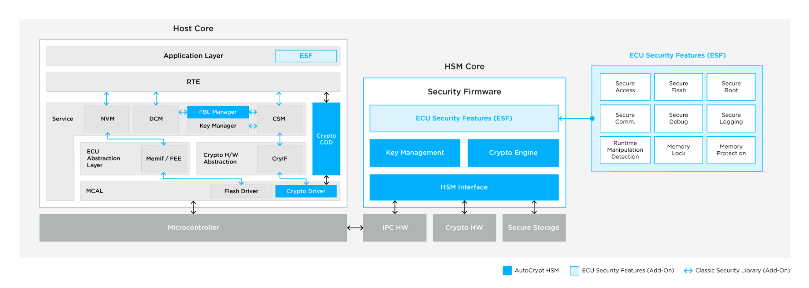Select the HSM Interface block
This screenshot has width=809, height=288.
point(464,187)
